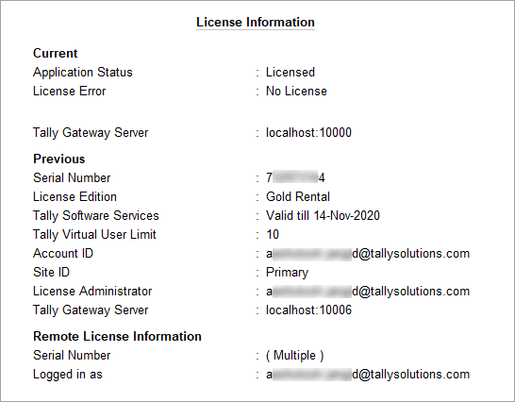Select the Primary site ID value
The width and height of the screenshot is (515, 402).
[x=287, y=273]
